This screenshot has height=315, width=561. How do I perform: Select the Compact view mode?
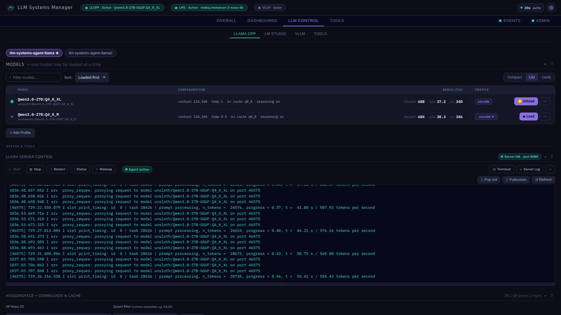[x=515, y=77]
